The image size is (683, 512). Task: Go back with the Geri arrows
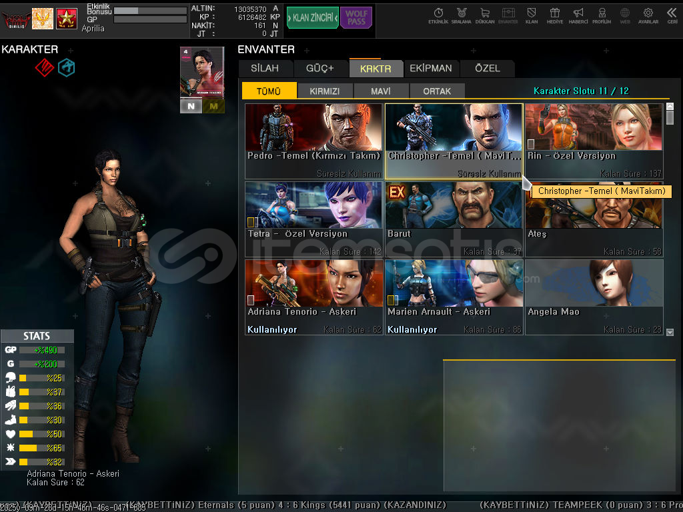click(672, 16)
